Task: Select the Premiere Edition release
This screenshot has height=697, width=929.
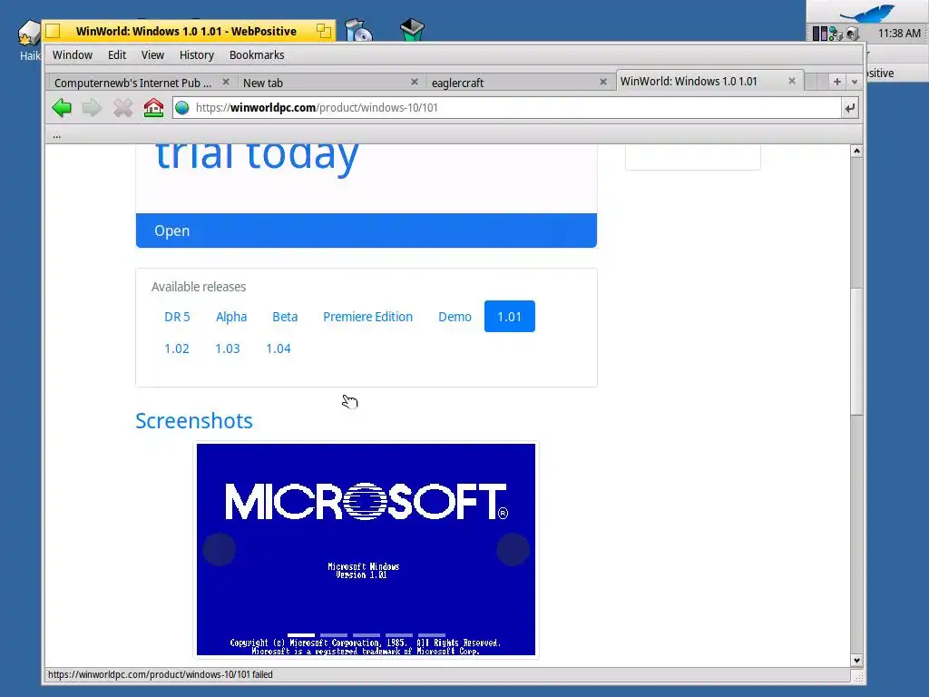Action: point(368,317)
